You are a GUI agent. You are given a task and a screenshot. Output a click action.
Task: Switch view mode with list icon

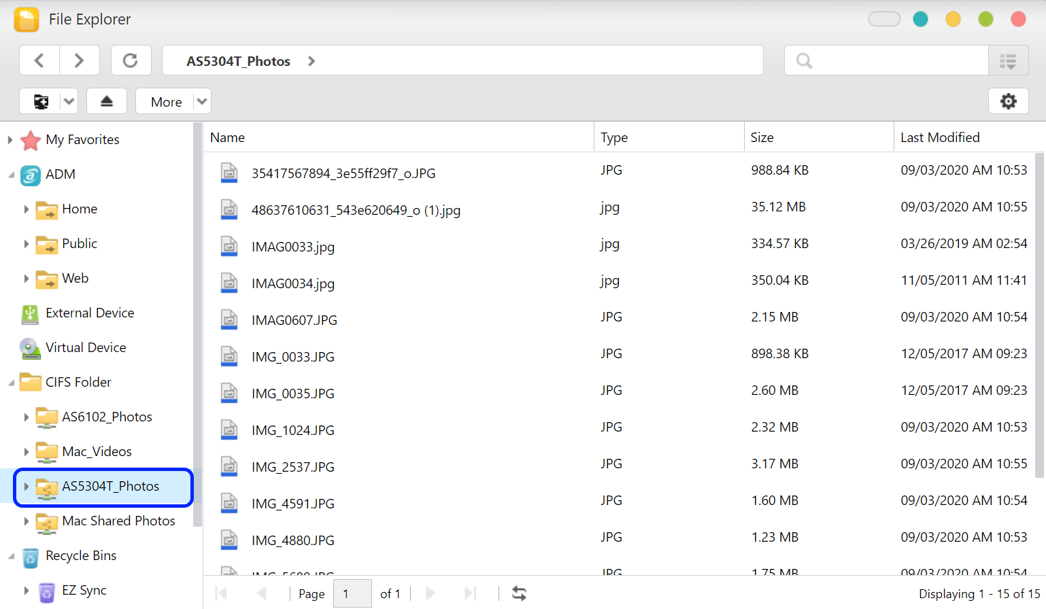pyautogui.click(x=1008, y=61)
